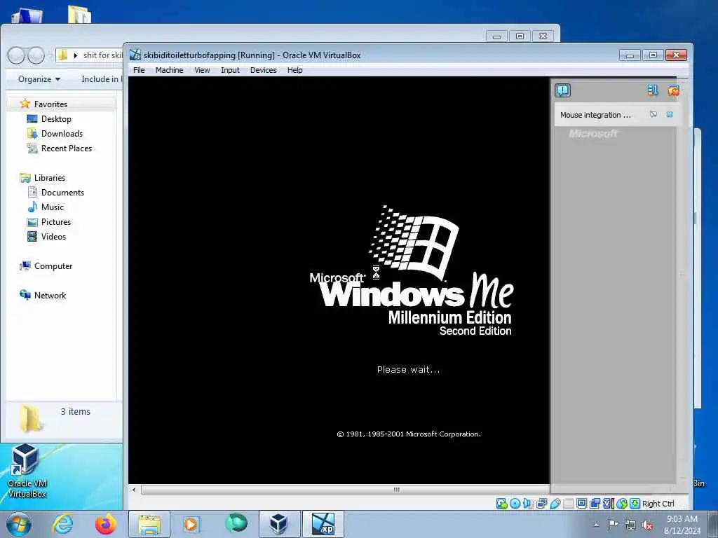Click the mouse integration status icon
The image size is (718, 538).
pos(621,504)
